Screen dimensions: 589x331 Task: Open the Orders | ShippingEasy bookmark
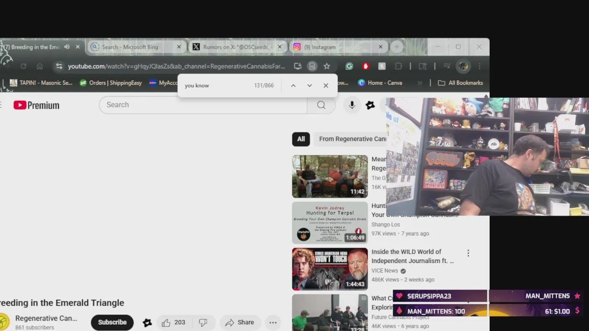pos(110,83)
